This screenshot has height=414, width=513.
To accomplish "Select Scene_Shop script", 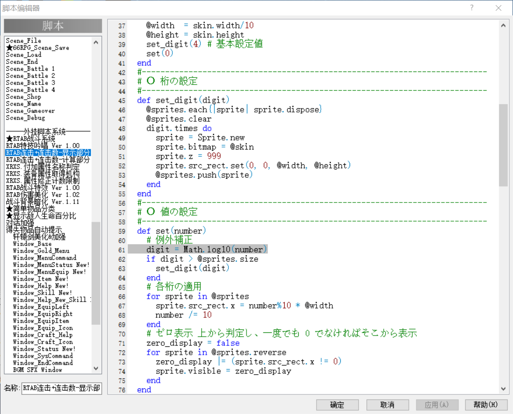I will [x=23, y=97].
